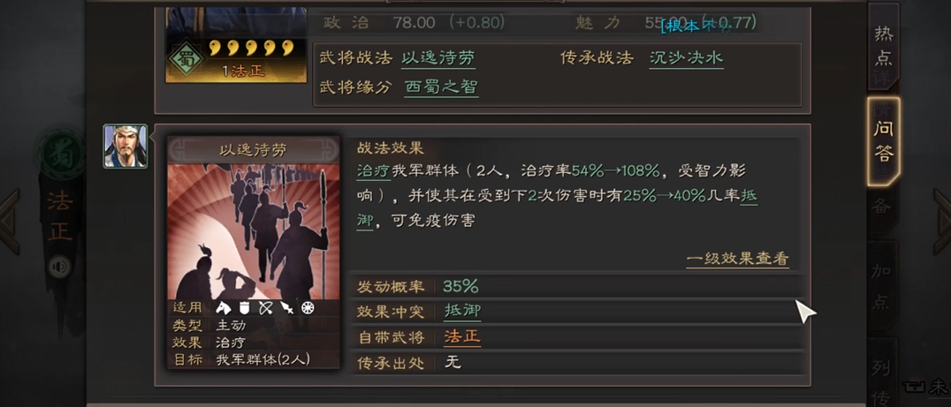Click the 抵御 effect conflict link
951x407 pixels.
[463, 312]
